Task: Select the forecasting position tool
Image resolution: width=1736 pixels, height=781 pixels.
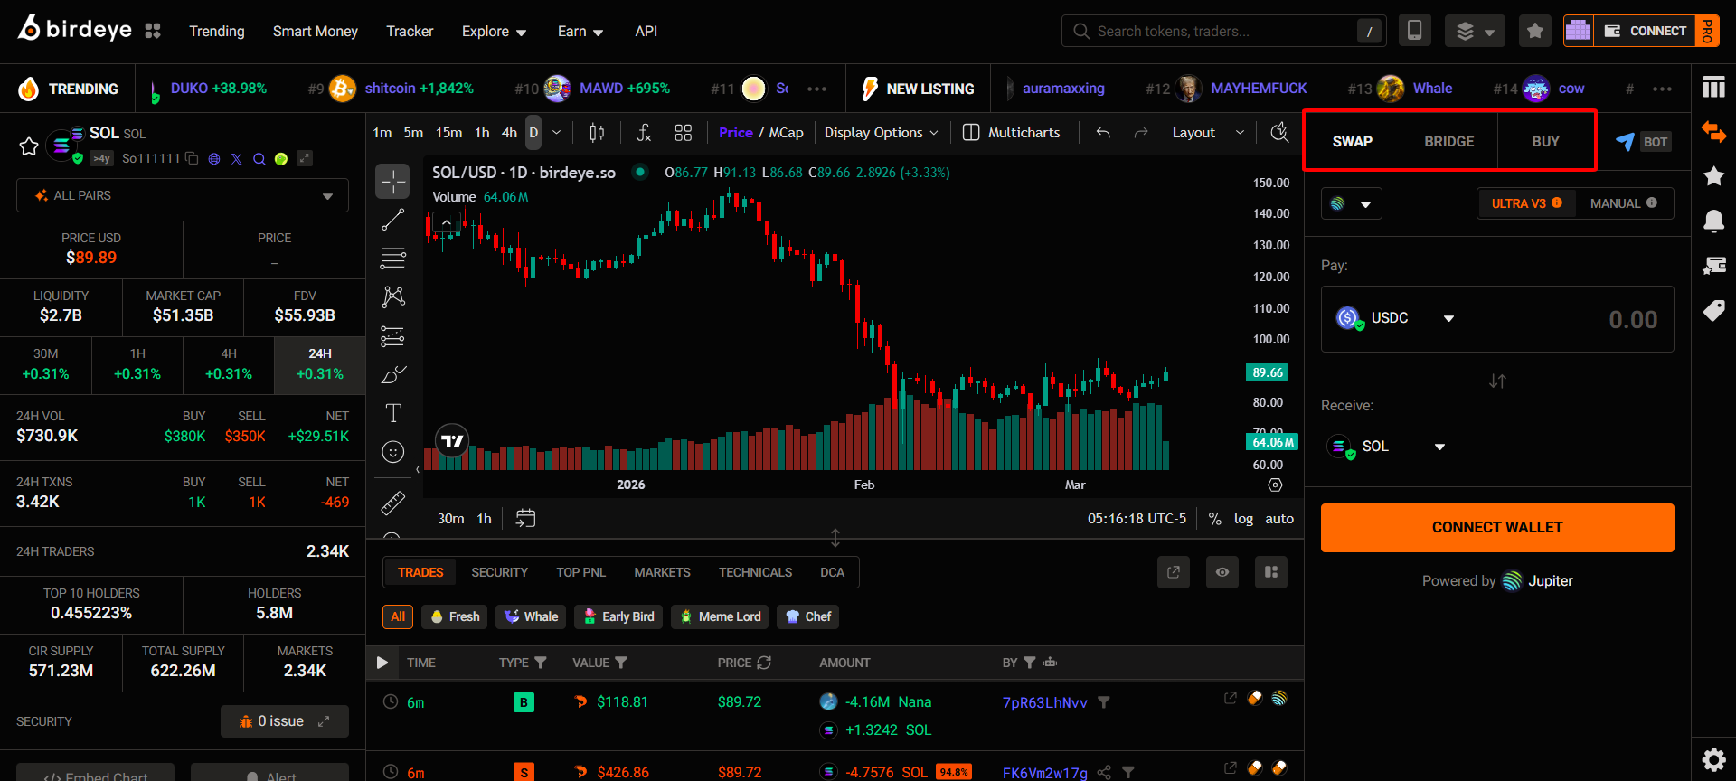Action: point(393,336)
